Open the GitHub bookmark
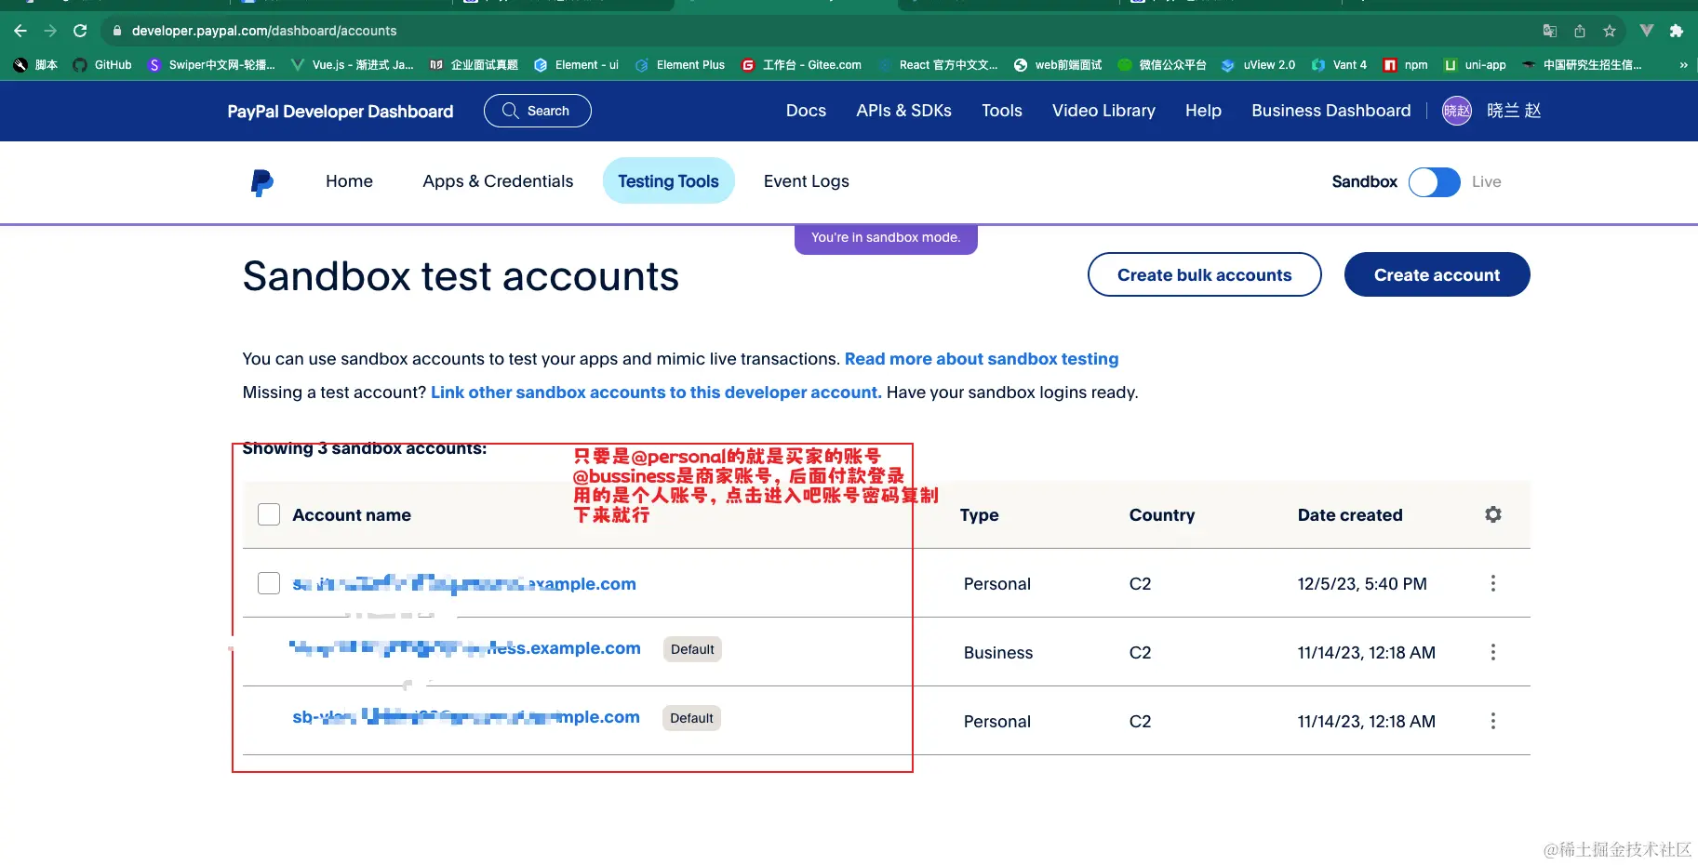 pos(102,65)
